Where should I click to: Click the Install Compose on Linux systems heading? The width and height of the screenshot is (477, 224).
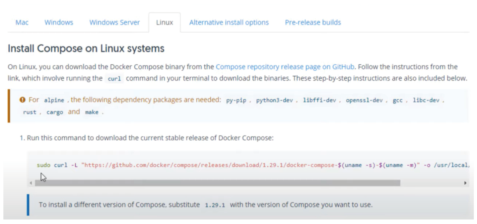tap(86, 48)
